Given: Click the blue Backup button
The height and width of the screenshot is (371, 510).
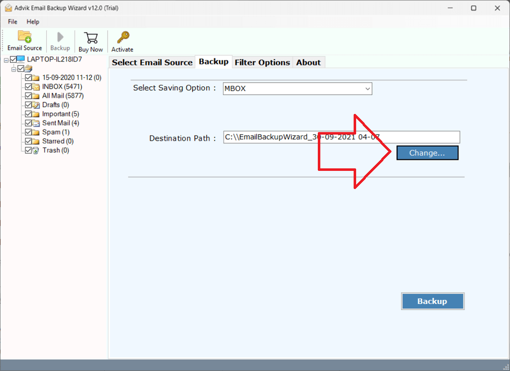Looking at the screenshot, I should [433, 301].
